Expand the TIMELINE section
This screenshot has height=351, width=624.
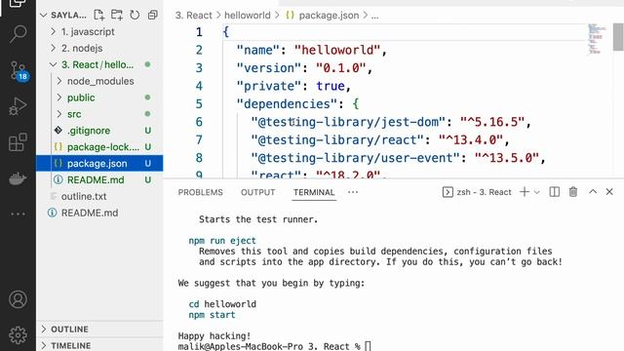pos(99,345)
